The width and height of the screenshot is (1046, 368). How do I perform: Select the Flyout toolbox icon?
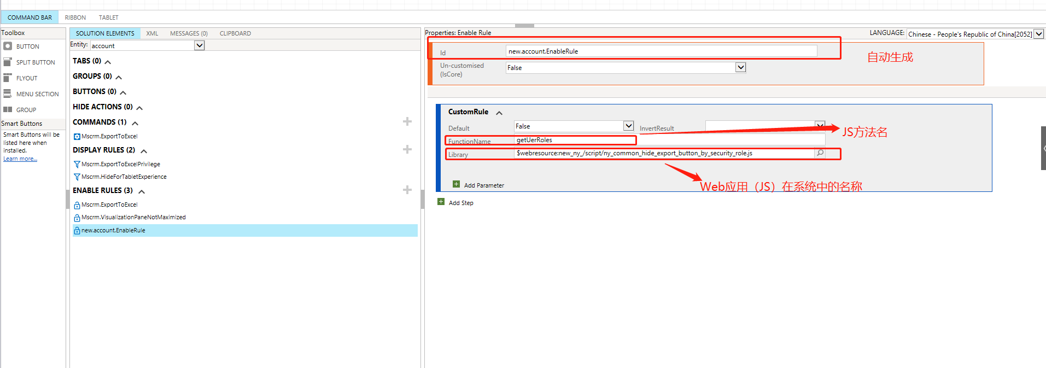(x=8, y=78)
